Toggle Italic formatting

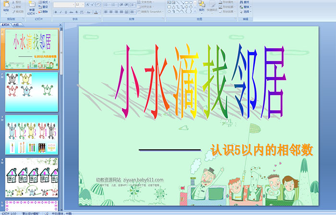click(x=60, y=12)
